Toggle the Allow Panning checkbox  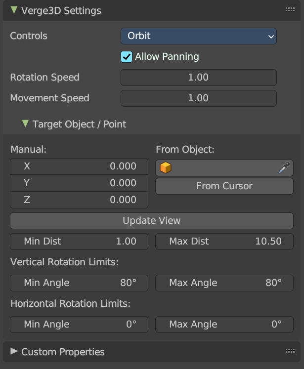point(127,57)
